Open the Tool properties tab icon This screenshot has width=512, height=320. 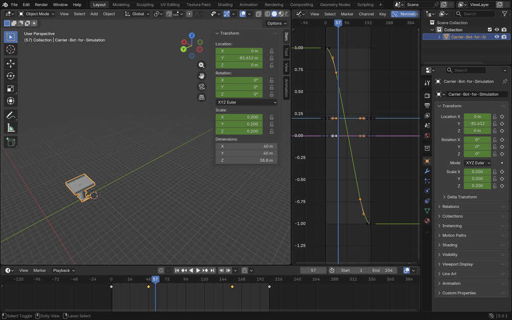point(427,83)
